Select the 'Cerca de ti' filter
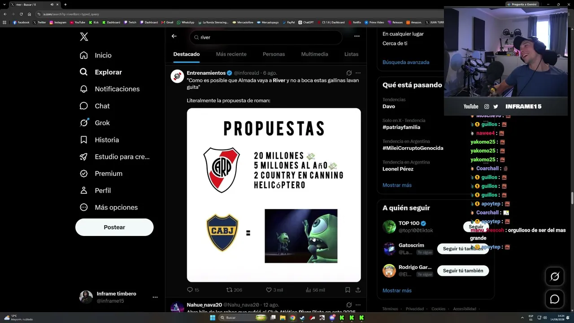 click(x=395, y=44)
